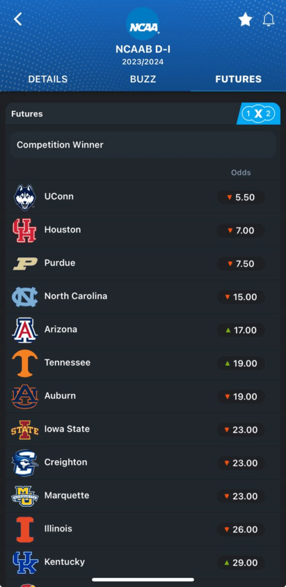This screenshot has width=286, height=587.
Task: Open the BUZZ tab
Action: 143,79
